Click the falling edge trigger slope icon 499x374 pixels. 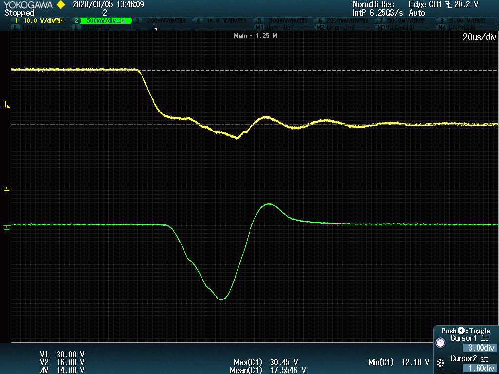[x=448, y=5]
